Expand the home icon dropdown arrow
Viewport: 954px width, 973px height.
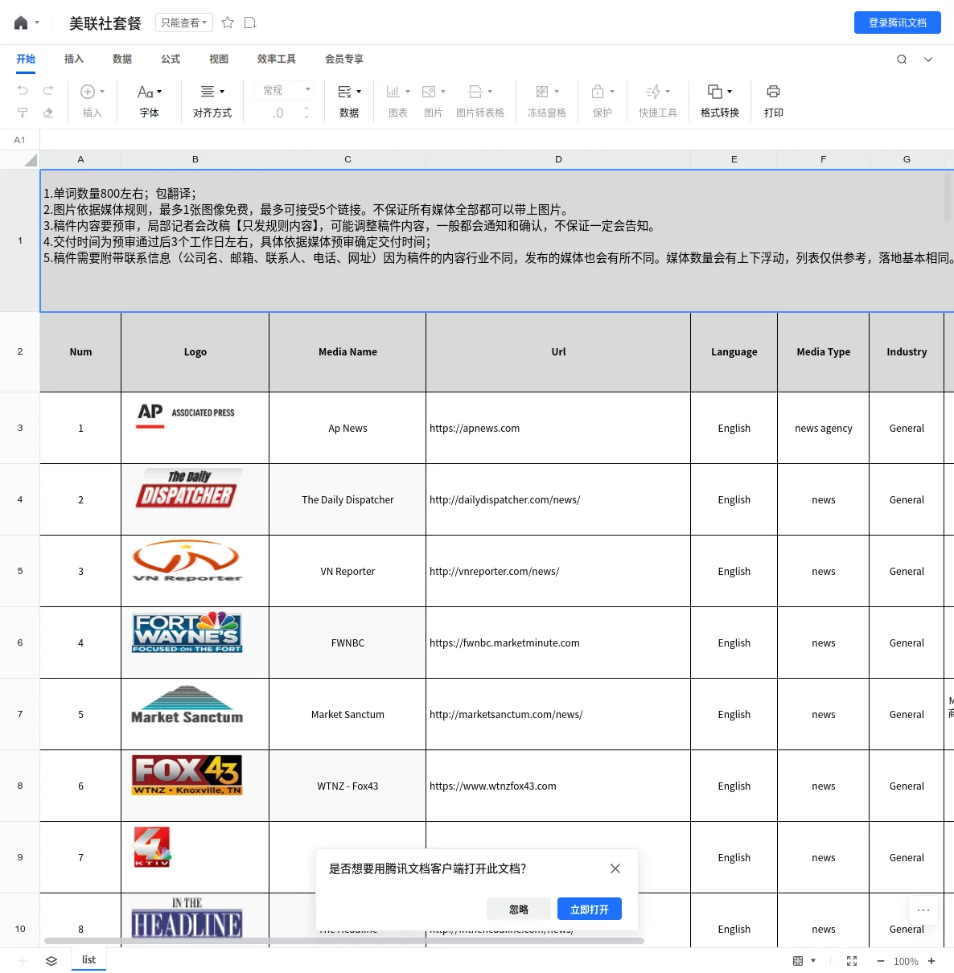click(x=37, y=23)
